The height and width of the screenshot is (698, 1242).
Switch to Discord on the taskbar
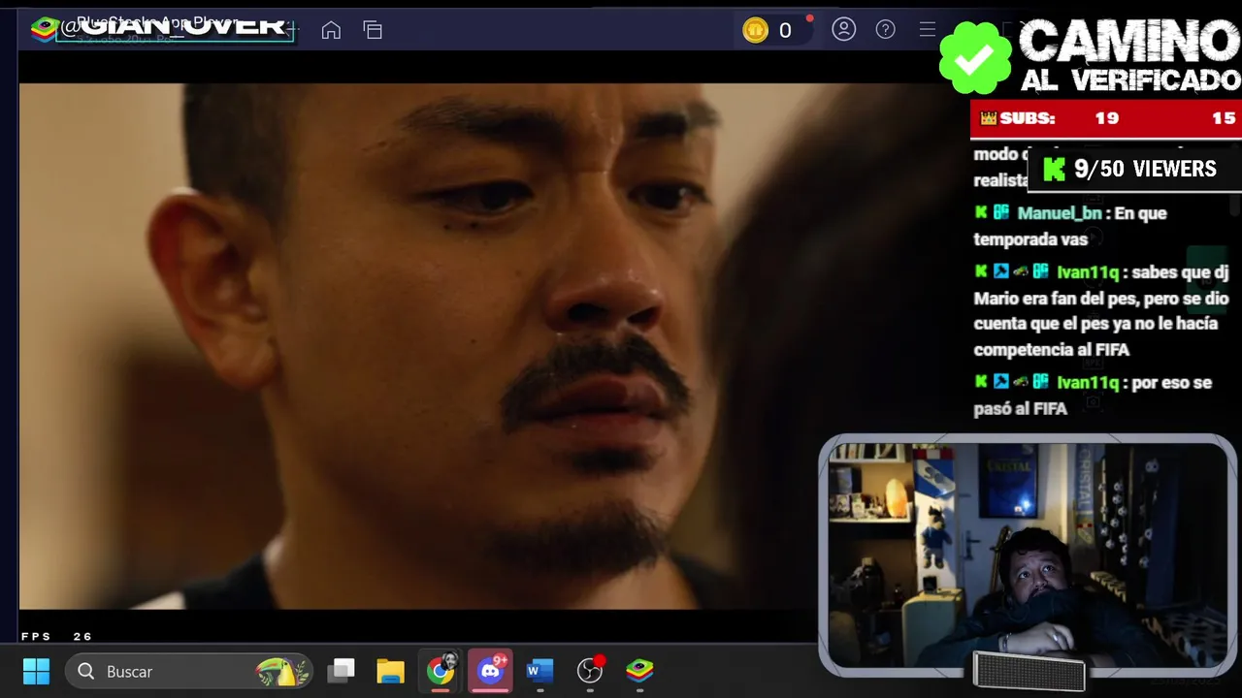[490, 671]
